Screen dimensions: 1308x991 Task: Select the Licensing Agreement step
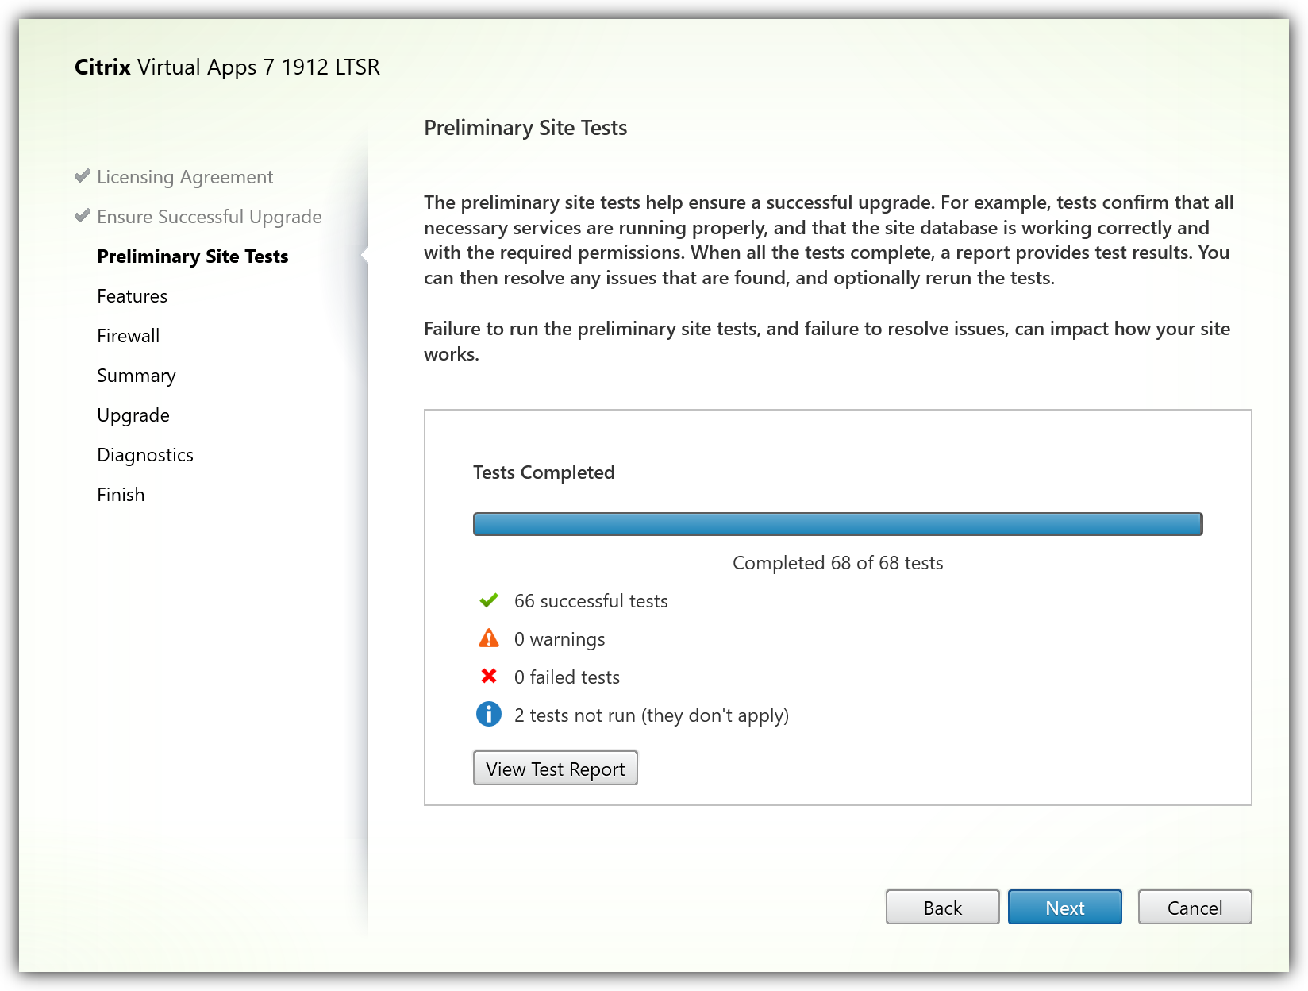point(185,177)
